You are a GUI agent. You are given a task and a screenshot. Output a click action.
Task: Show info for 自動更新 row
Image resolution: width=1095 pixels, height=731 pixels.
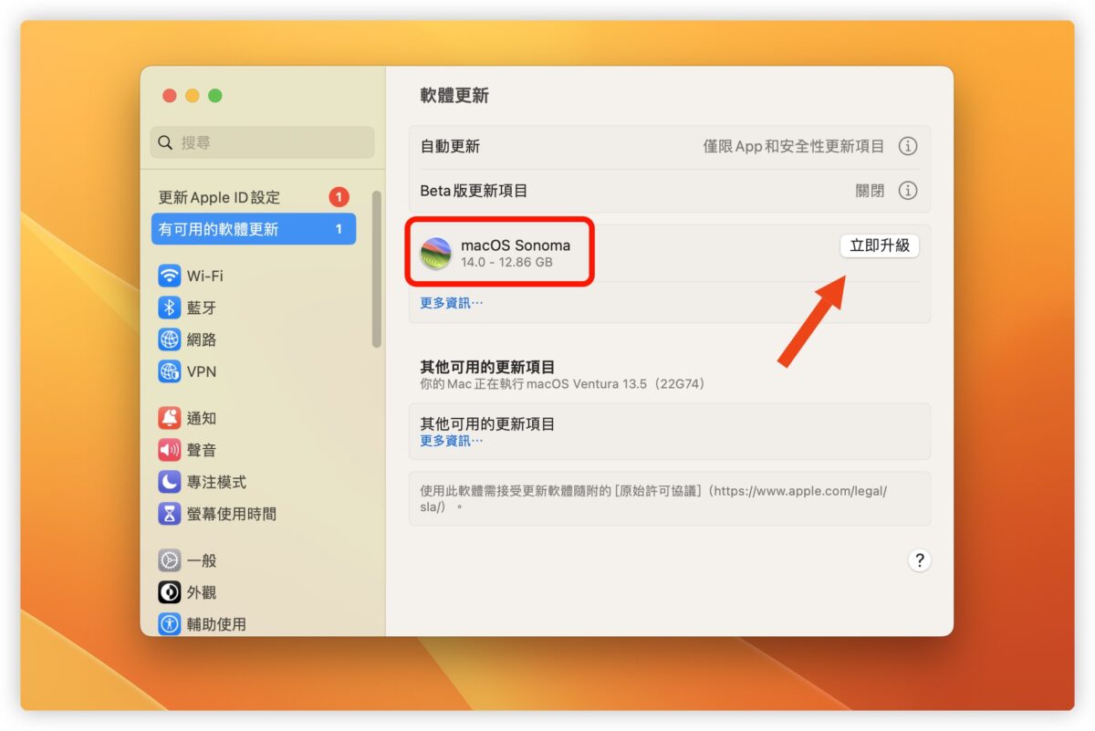coord(907,146)
